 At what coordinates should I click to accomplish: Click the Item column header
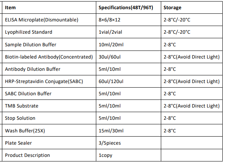click(x=10, y=8)
